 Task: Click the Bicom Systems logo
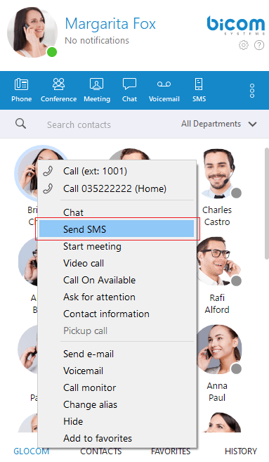tap(236, 25)
